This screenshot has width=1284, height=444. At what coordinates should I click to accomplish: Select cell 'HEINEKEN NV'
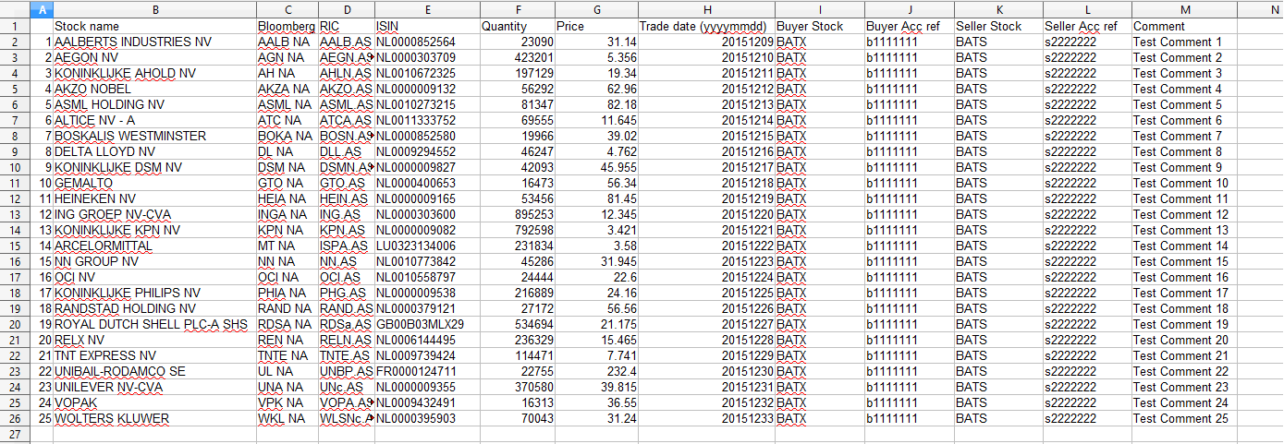tap(154, 198)
